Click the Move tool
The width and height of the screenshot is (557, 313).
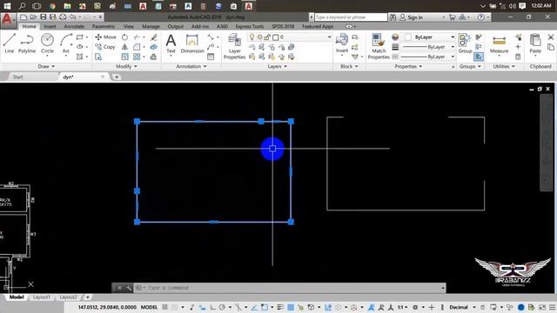coord(105,37)
